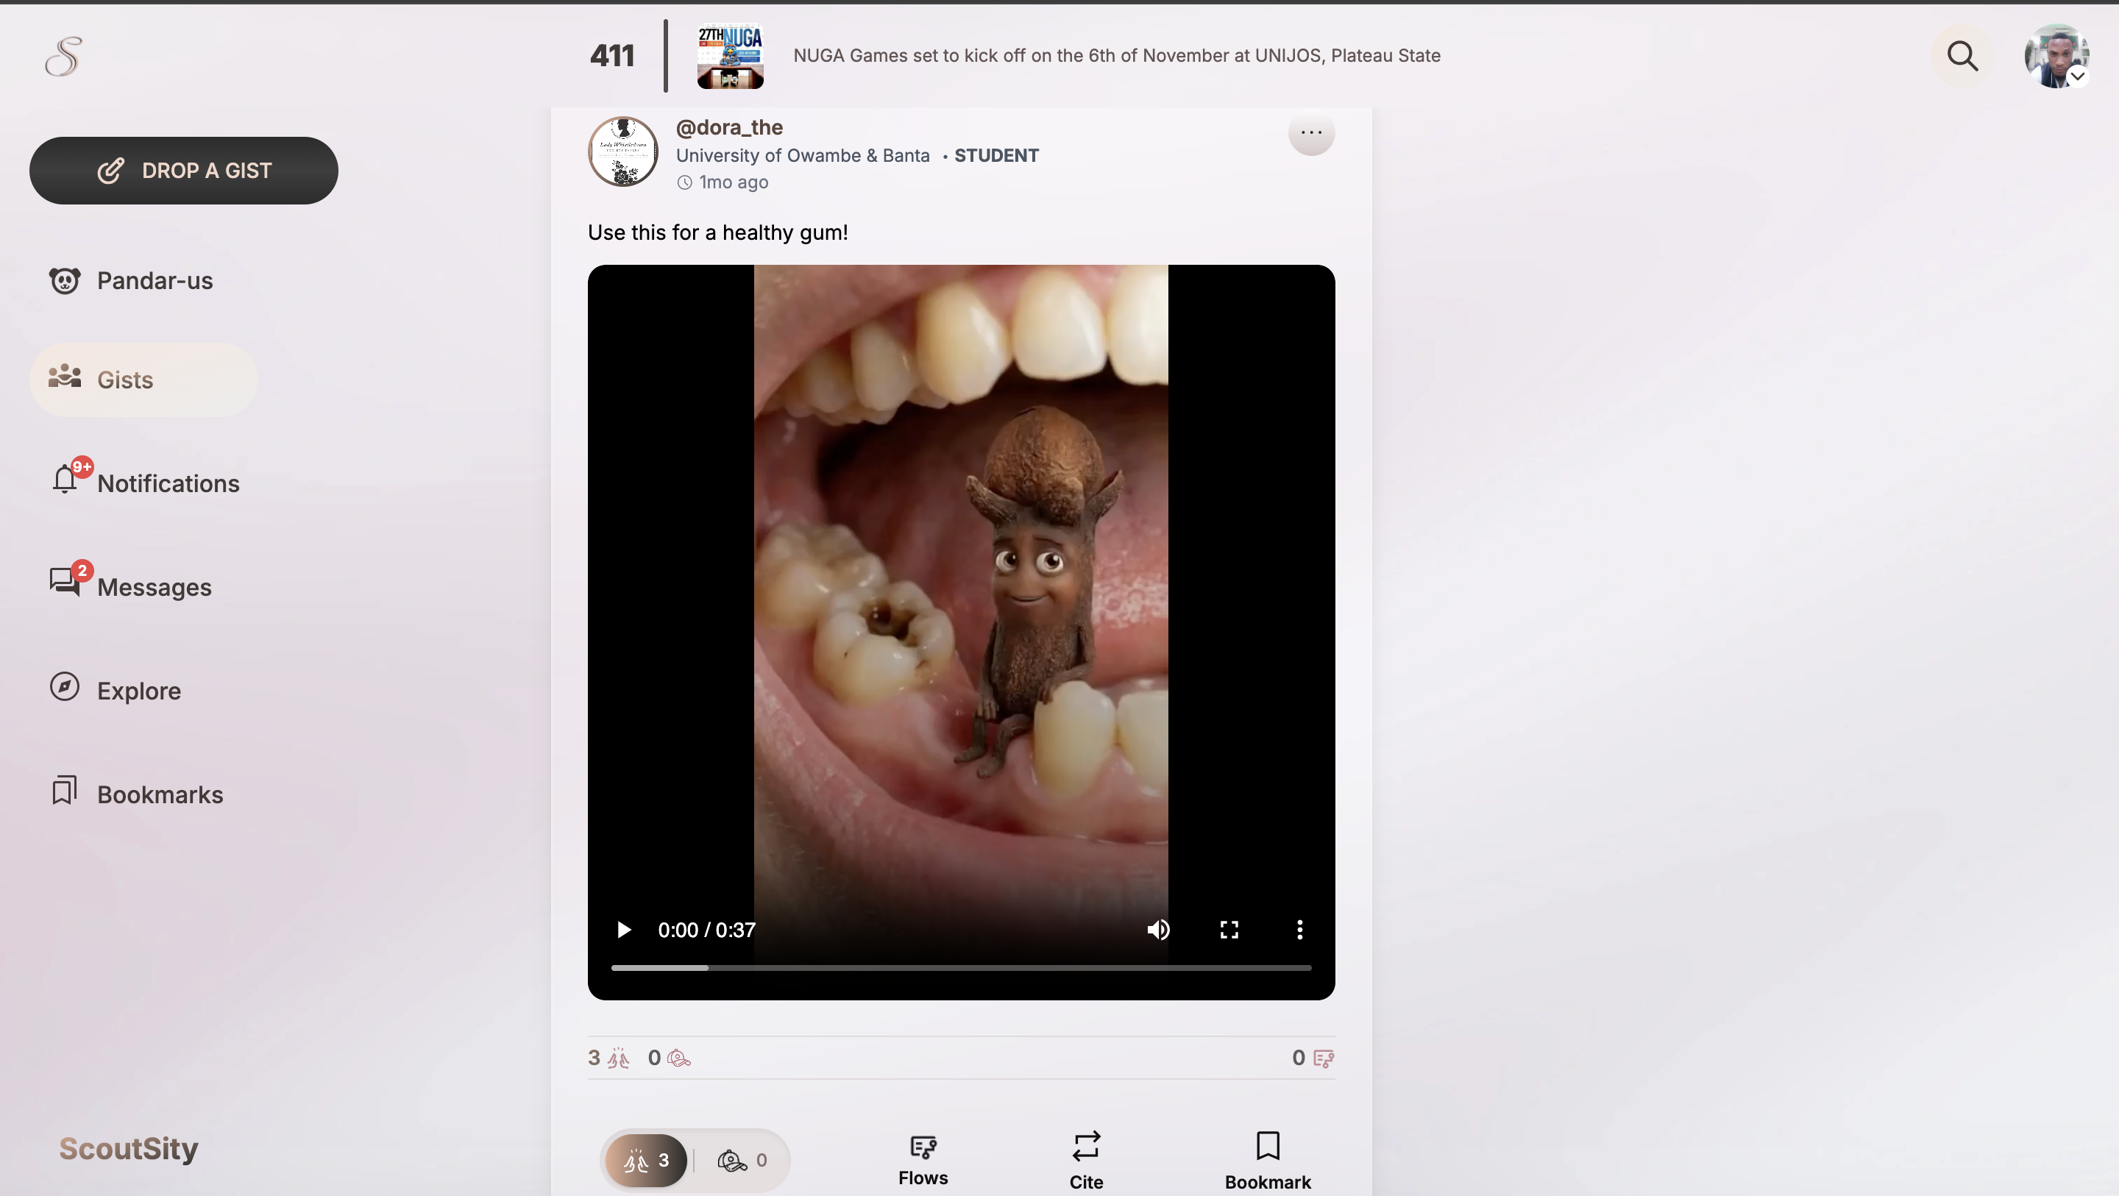
Task: Click the pencil icon in DROP A GIST
Action: (x=111, y=170)
